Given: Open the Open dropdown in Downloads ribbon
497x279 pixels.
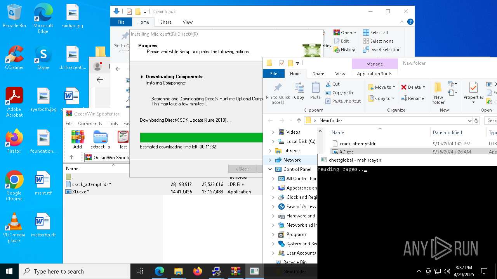Looking at the screenshot, I should pos(345,33).
